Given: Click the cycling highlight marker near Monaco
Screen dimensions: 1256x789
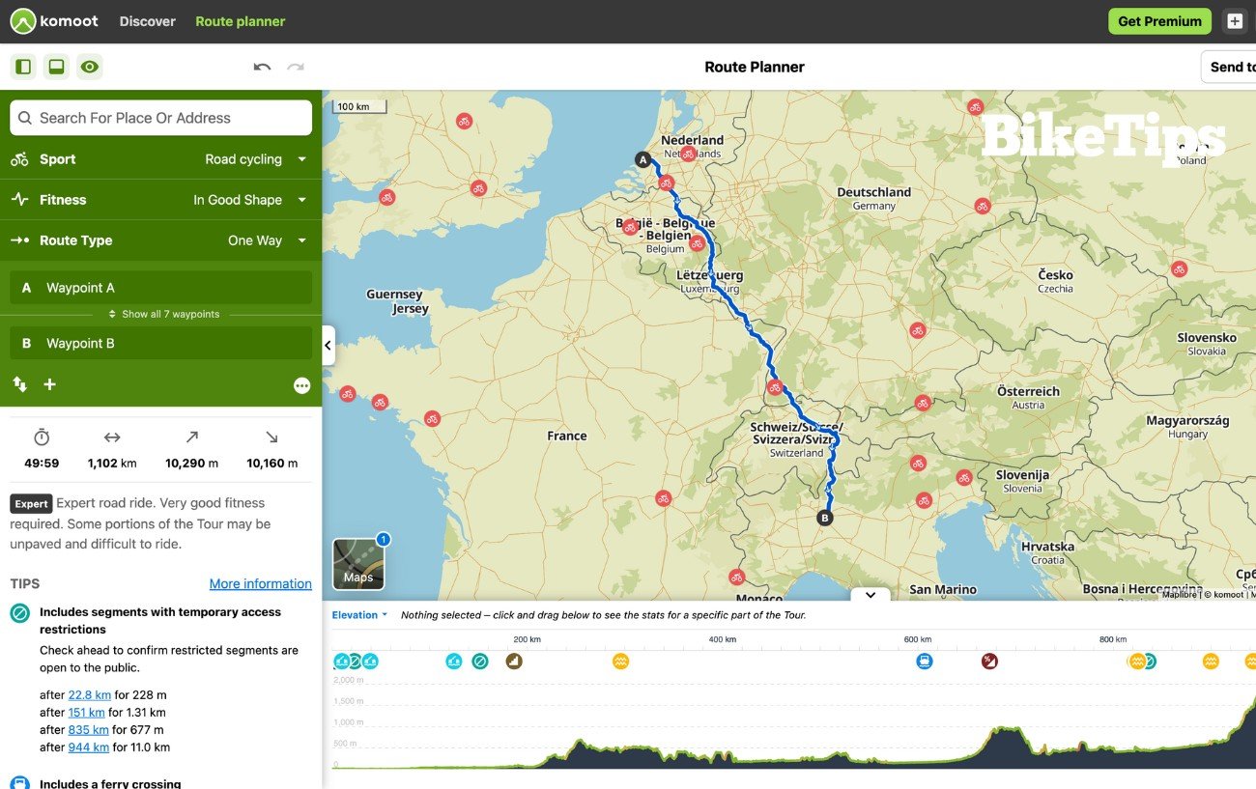Looking at the screenshot, I should pos(737,578).
